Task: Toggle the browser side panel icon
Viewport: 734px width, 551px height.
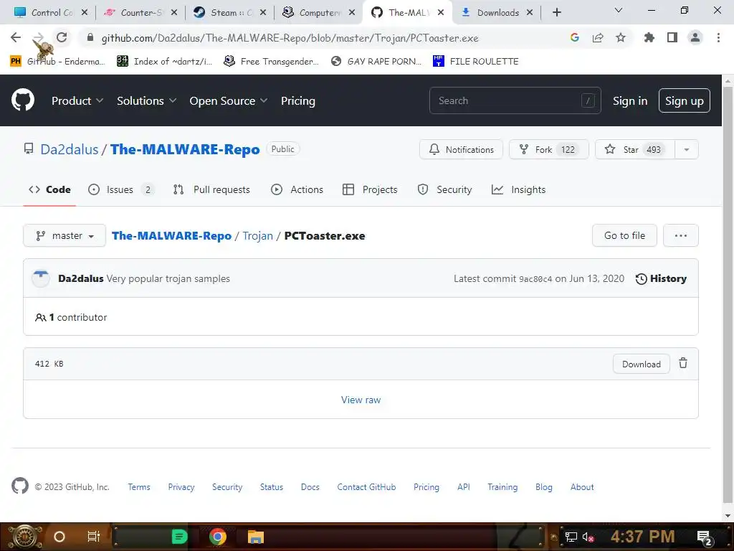Action: pyautogui.click(x=672, y=37)
